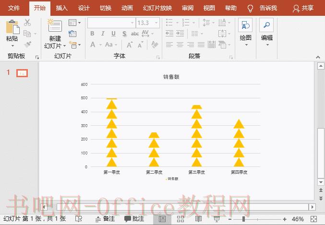Screen dimensions: 325x225
Task: Click the slide Layout icon
Action: [72, 23]
